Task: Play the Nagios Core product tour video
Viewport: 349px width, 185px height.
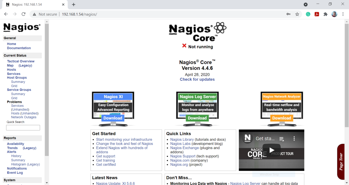Action: click(x=271, y=150)
